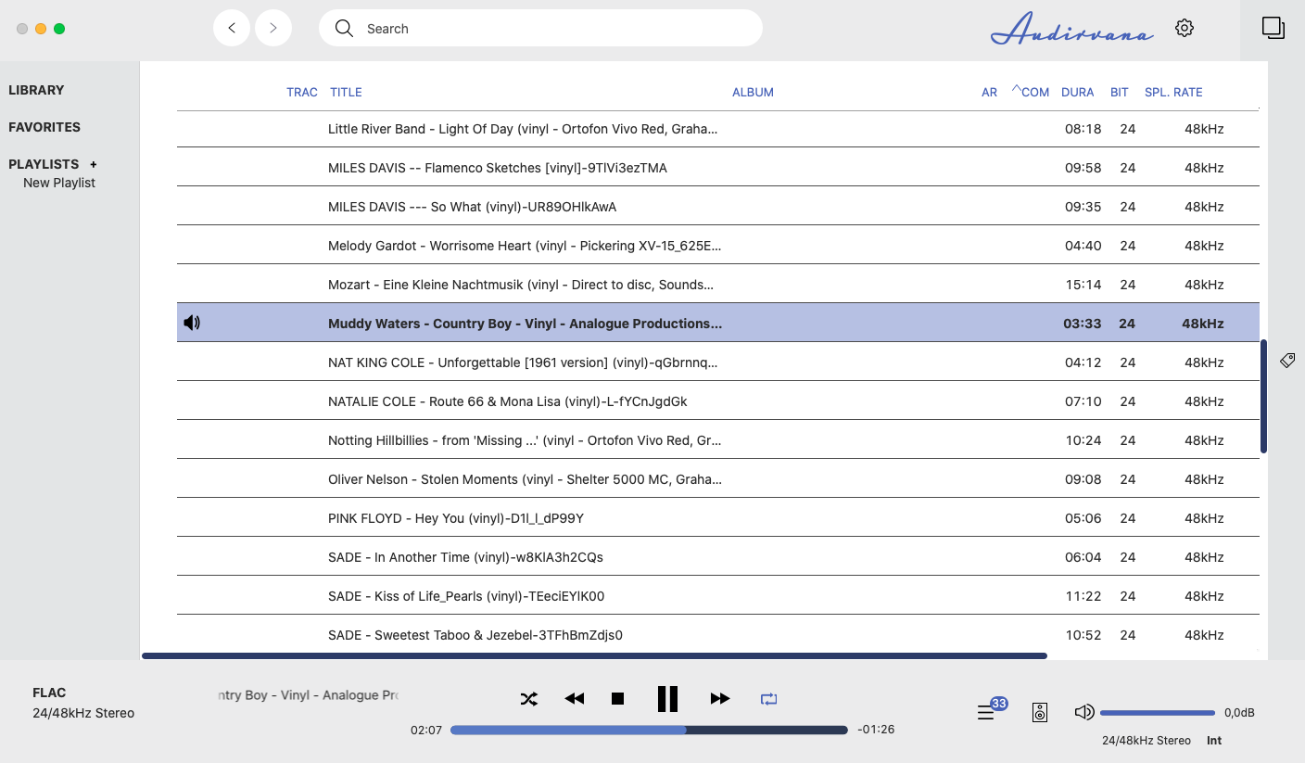Select Notting Hillbillies track
Viewport: 1305px width, 763px height.
point(718,440)
